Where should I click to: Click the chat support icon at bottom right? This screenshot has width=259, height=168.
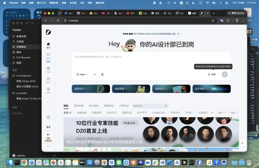click(x=242, y=143)
